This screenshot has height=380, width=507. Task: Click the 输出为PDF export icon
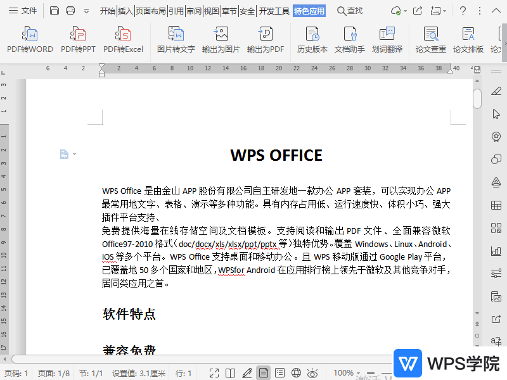click(267, 38)
